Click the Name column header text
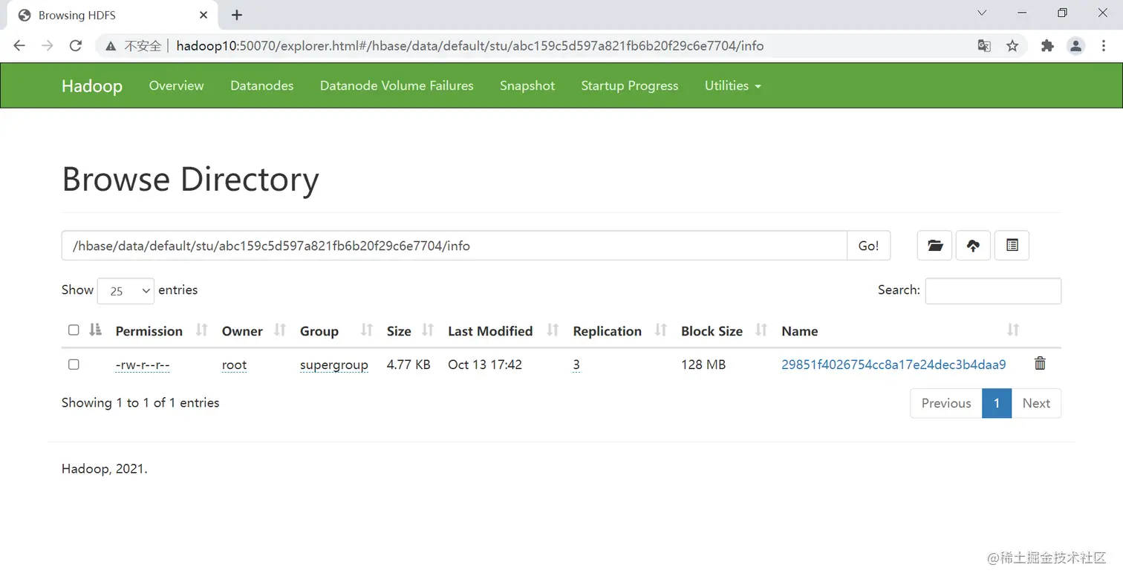Screen dimensions: 1123x582 coord(800,331)
